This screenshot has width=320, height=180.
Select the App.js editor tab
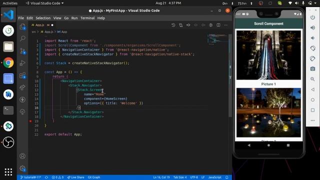tap(42, 25)
